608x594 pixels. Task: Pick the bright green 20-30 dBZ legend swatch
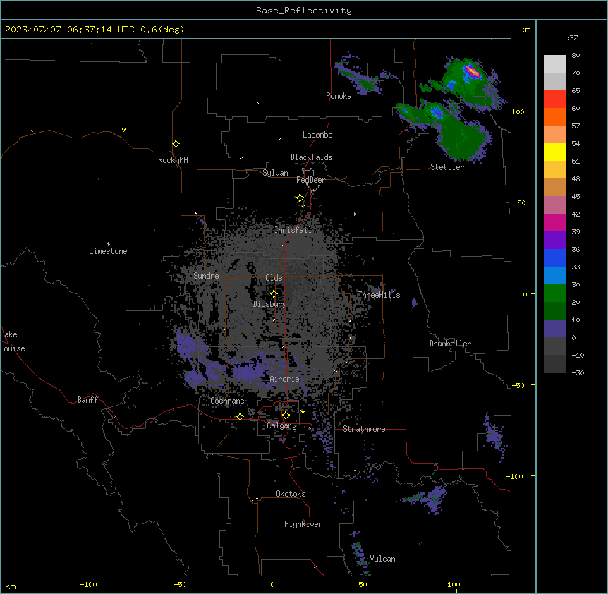point(554,293)
